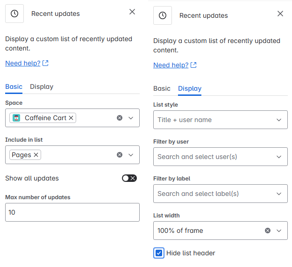This screenshot has width=292, height=267.
Task: Click the Max number of updates field
Action: 72,212
